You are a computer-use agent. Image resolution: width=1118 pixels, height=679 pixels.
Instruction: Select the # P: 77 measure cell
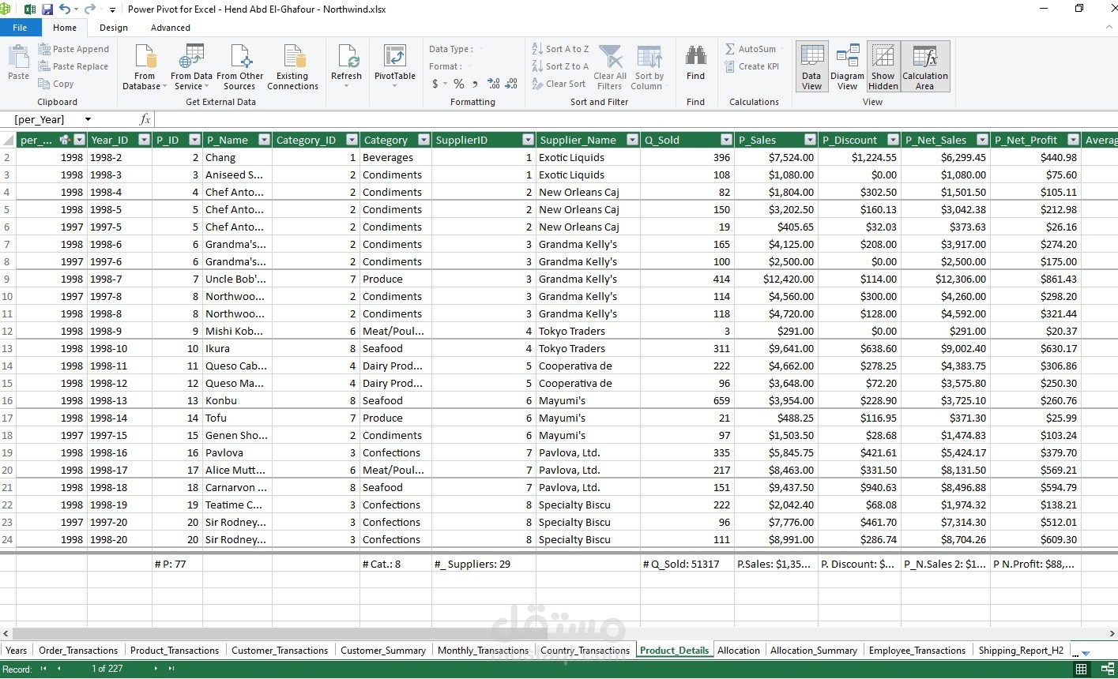[177, 565]
